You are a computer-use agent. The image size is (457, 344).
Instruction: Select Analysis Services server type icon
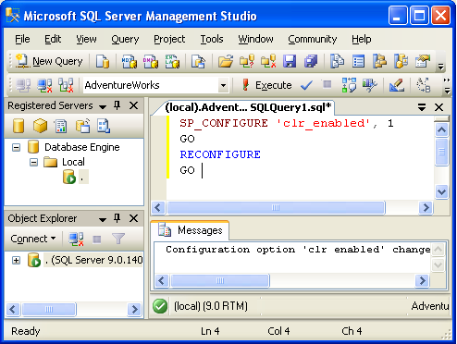coord(40,126)
